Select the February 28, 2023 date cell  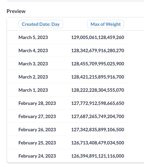(37, 103)
